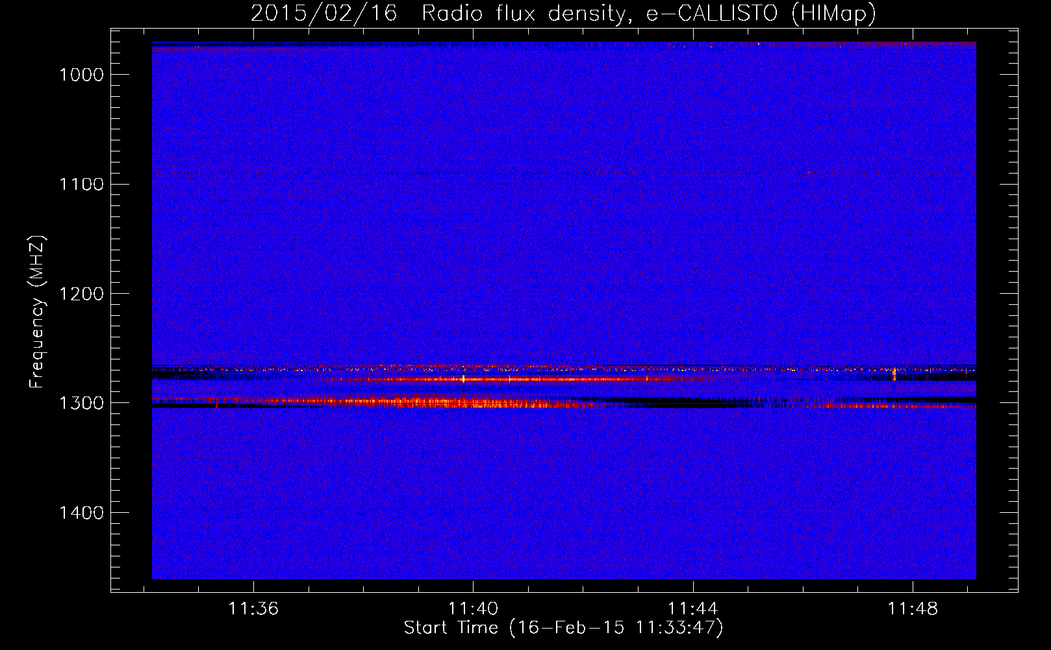Click the 11:44 time tick label
The height and width of the screenshot is (650, 1051).
pos(693,608)
